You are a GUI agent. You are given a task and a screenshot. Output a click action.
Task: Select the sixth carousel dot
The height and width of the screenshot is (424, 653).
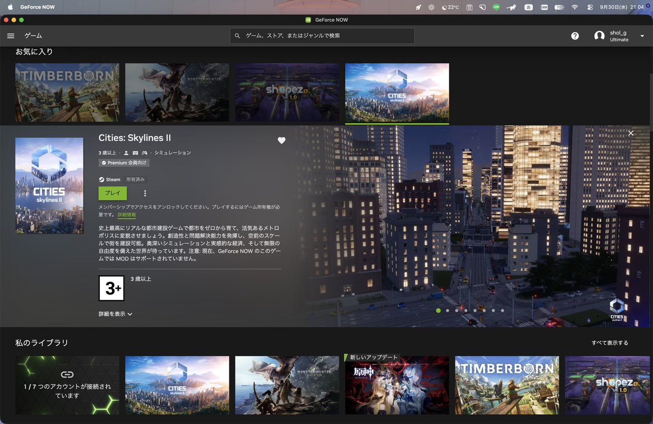[484, 310]
